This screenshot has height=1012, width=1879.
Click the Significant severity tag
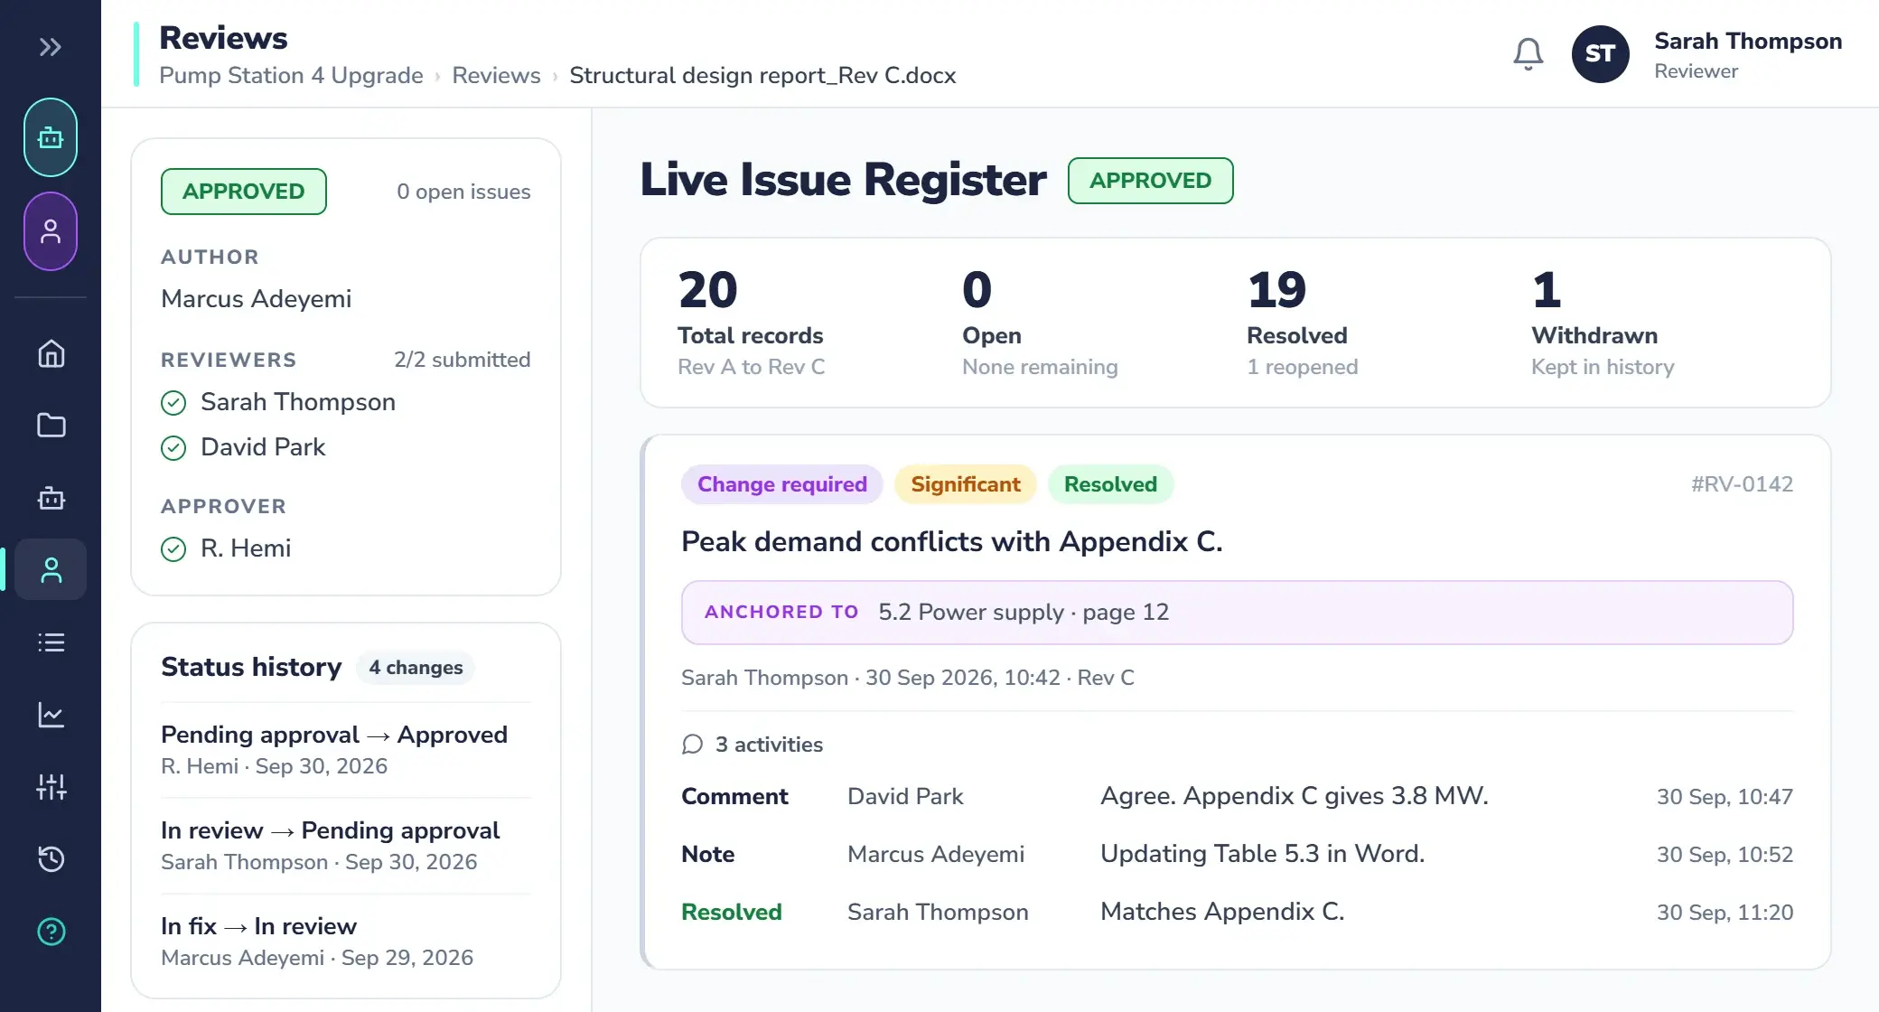(x=966, y=484)
